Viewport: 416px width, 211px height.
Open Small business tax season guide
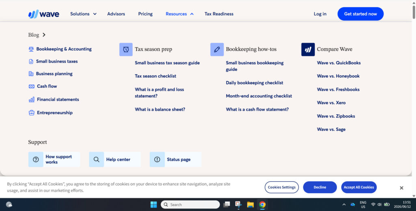click(x=167, y=63)
